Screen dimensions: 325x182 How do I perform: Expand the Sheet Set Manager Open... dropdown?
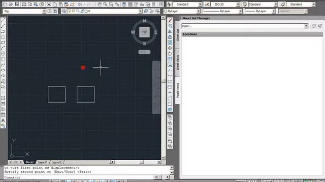306,26
